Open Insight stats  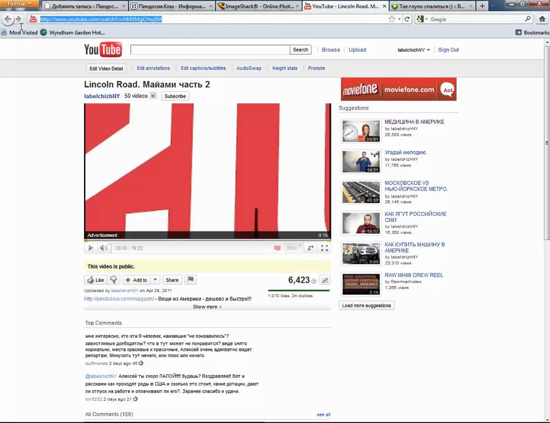pyautogui.click(x=284, y=68)
